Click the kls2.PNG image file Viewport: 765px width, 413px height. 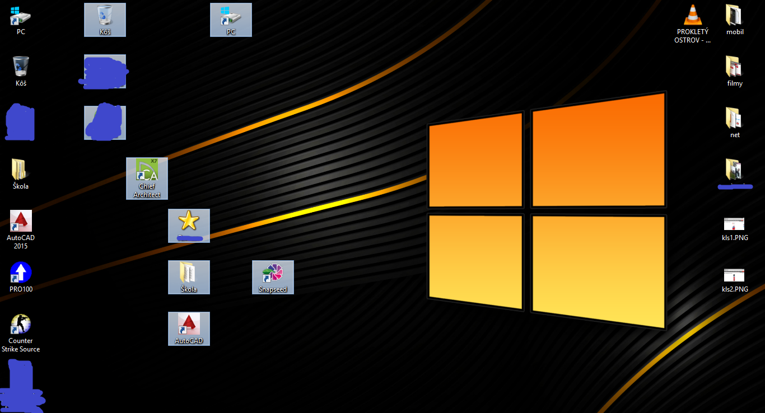tap(735, 281)
